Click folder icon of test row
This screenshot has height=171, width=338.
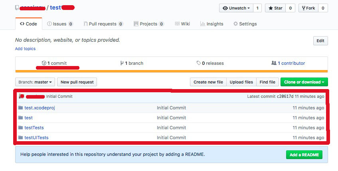coord(20,117)
